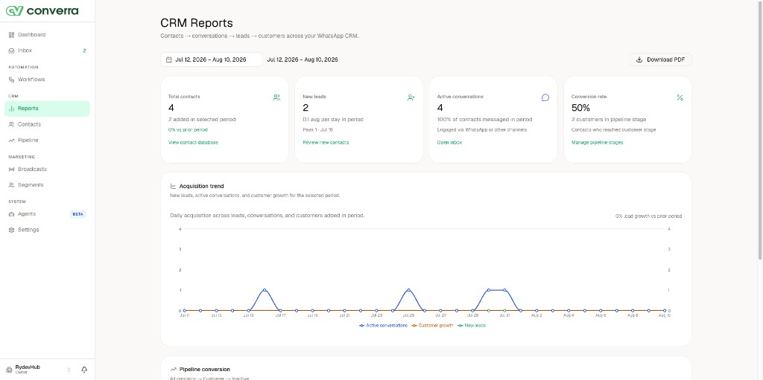Click the Dashboard grid icon

(12, 34)
